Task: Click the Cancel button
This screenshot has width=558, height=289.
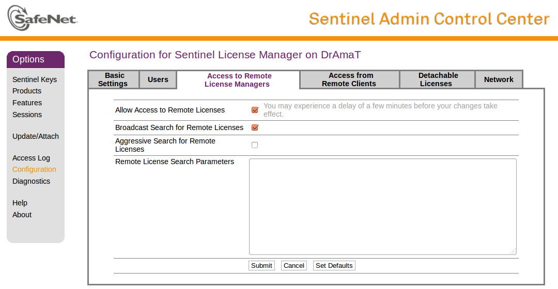Action: (293, 266)
